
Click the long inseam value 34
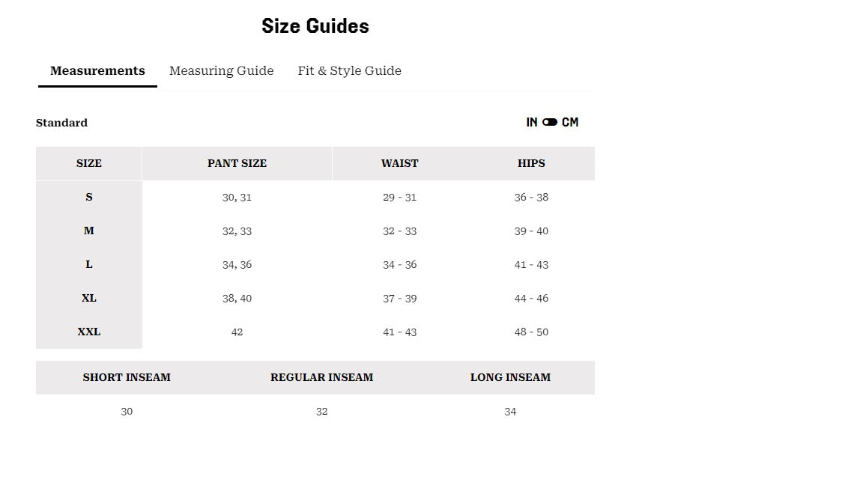click(x=510, y=412)
